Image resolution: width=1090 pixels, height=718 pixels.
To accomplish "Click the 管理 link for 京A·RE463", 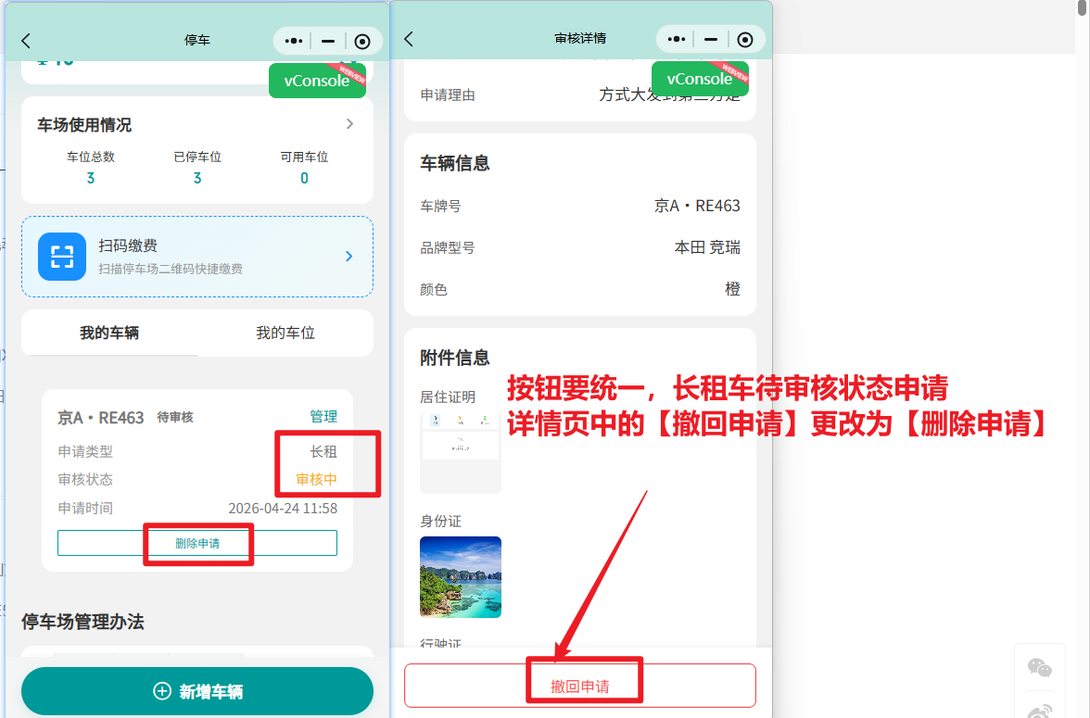I will click(x=323, y=417).
